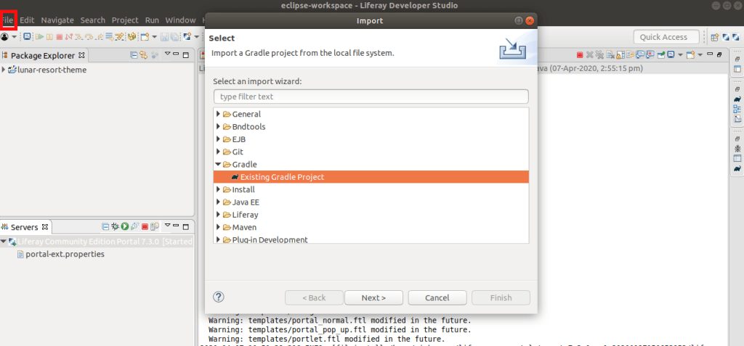The image size is (744, 346).
Task: Terminate the console process with red stop icon
Action: click(580, 55)
